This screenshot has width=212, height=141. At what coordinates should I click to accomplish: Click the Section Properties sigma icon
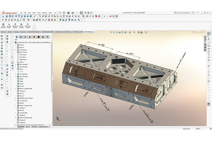(x=64, y=16)
